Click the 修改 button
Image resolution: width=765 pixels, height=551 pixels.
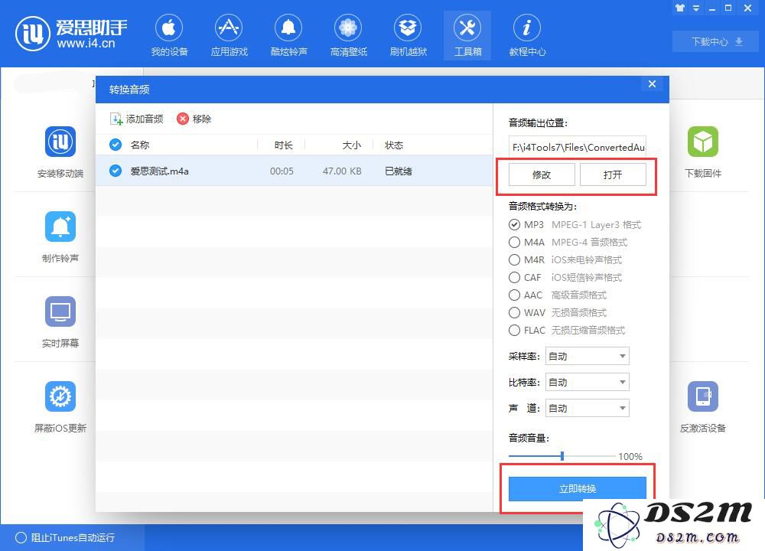coord(542,174)
